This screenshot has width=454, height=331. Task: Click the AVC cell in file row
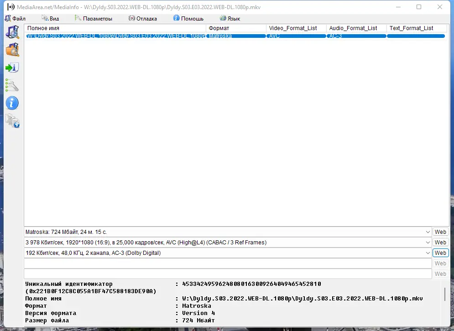click(297, 36)
